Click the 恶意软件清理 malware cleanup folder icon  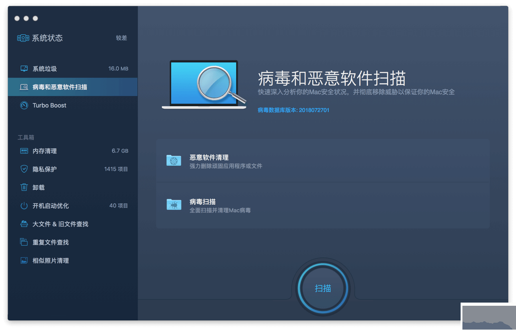tap(174, 160)
